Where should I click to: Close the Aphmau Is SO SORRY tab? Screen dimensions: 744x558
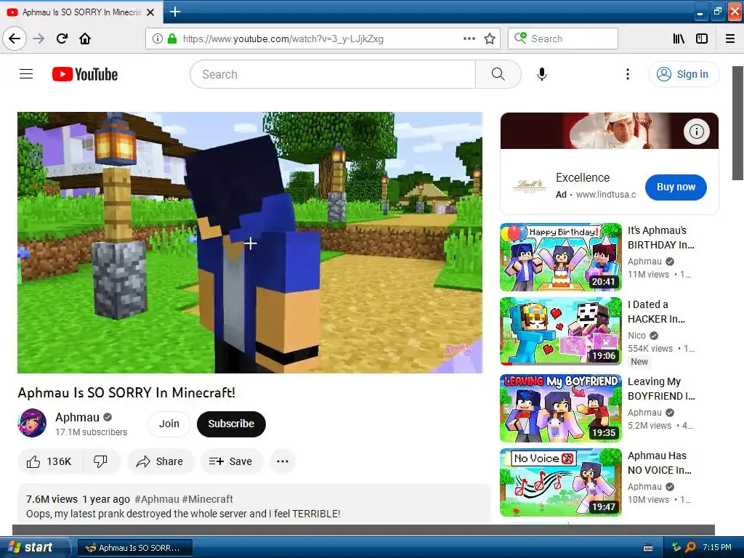click(x=150, y=12)
